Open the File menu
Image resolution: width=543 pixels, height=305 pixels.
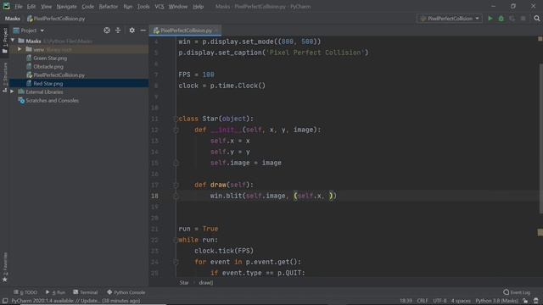pyautogui.click(x=19, y=6)
